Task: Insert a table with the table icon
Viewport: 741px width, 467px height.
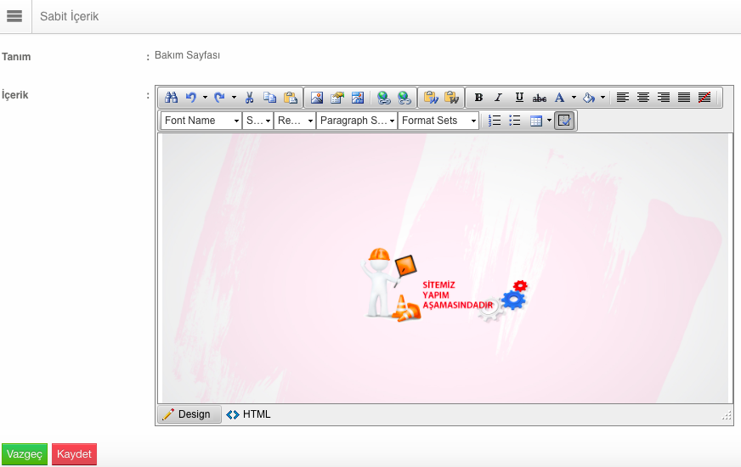Action: pyautogui.click(x=535, y=121)
